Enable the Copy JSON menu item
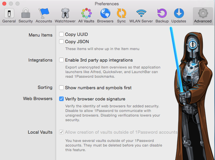Image resolution: width=215 pixels, height=160 pixels. tap(61, 41)
